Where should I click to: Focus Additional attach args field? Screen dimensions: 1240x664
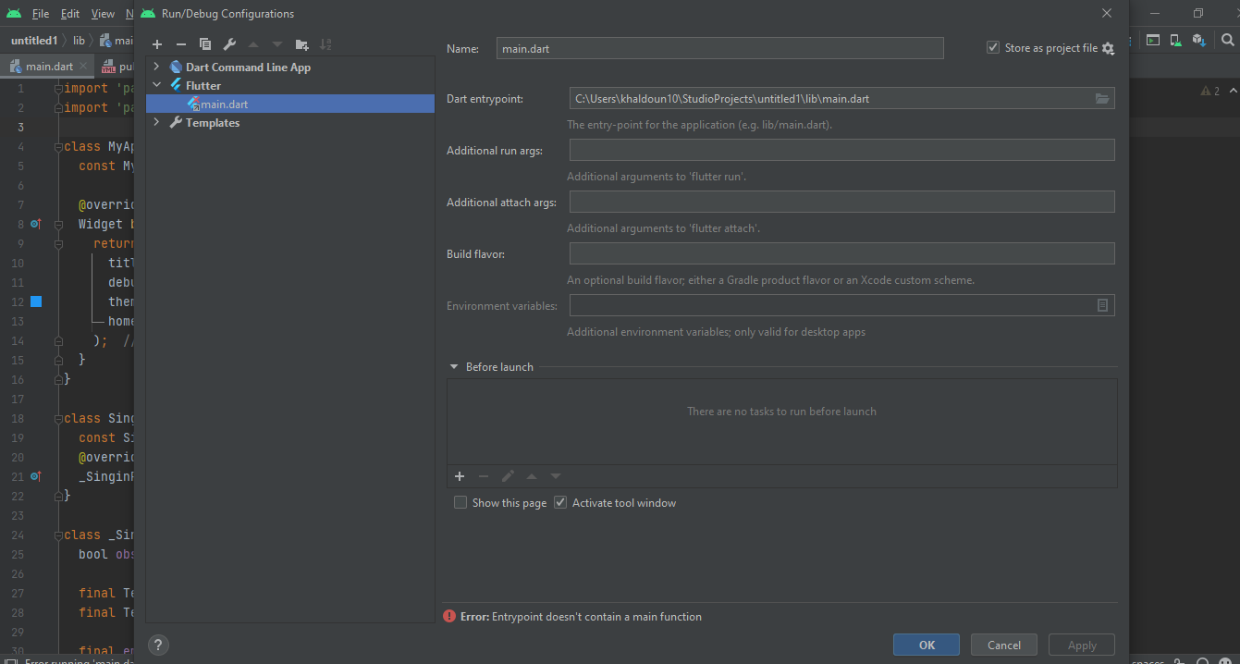(x=841, y=202)
